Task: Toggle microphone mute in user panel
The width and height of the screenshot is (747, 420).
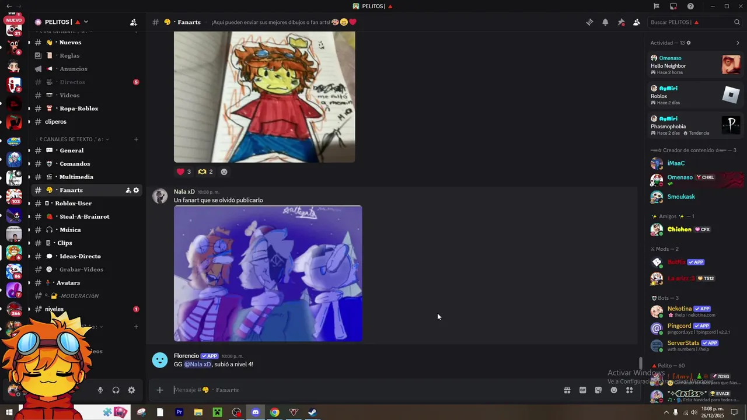Action: point(100,390)
